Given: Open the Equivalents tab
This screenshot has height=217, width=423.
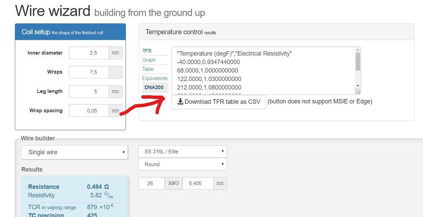Looking at the screenshot, I should (x=155, y=78).
